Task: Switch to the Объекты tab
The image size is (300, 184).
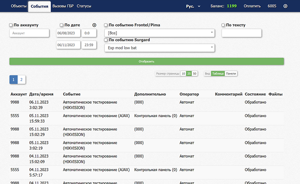Action: pos(19,6)
